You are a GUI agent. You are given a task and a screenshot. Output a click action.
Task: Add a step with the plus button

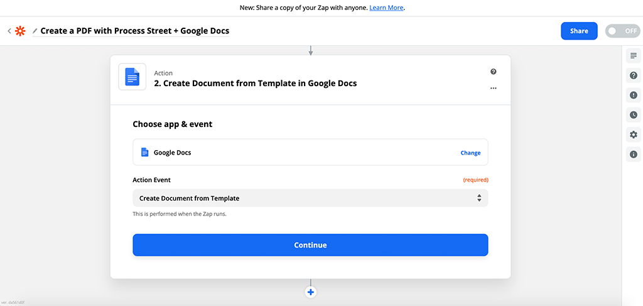pyautogui.click(x=310, y=292)
